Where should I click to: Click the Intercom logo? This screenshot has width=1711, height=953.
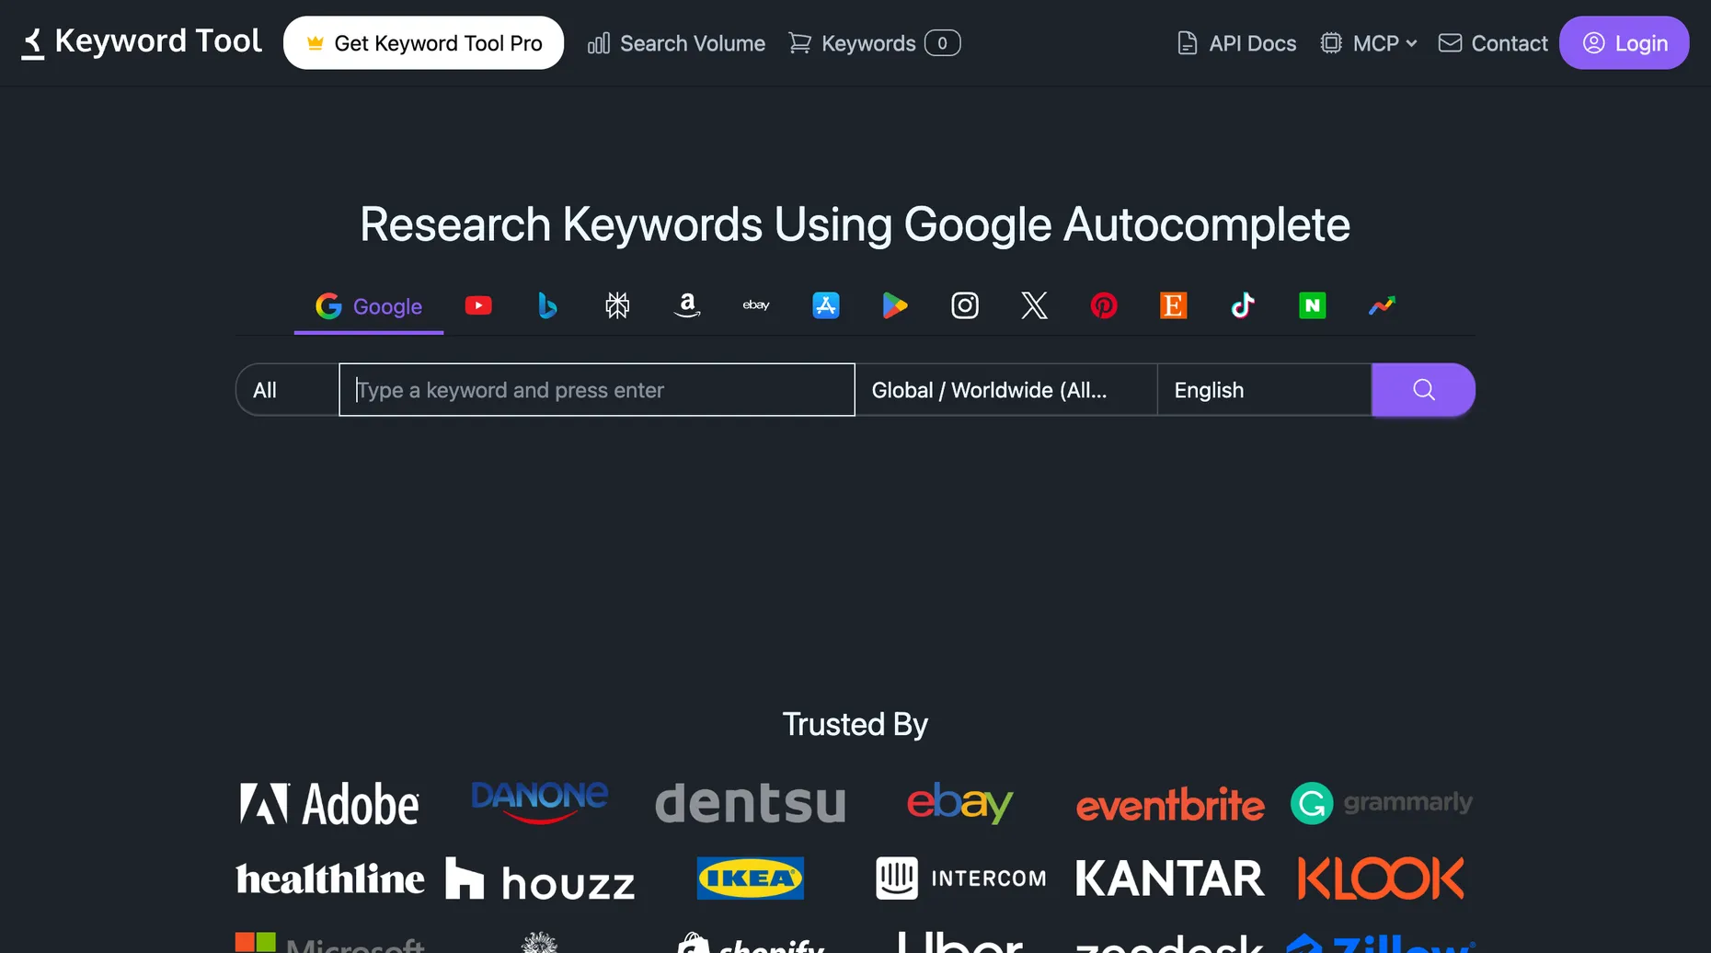pos(960,878)
